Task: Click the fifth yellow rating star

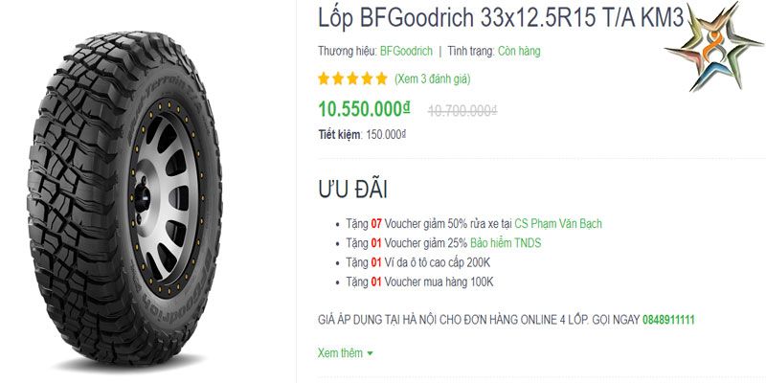Action: pos(382,79)
